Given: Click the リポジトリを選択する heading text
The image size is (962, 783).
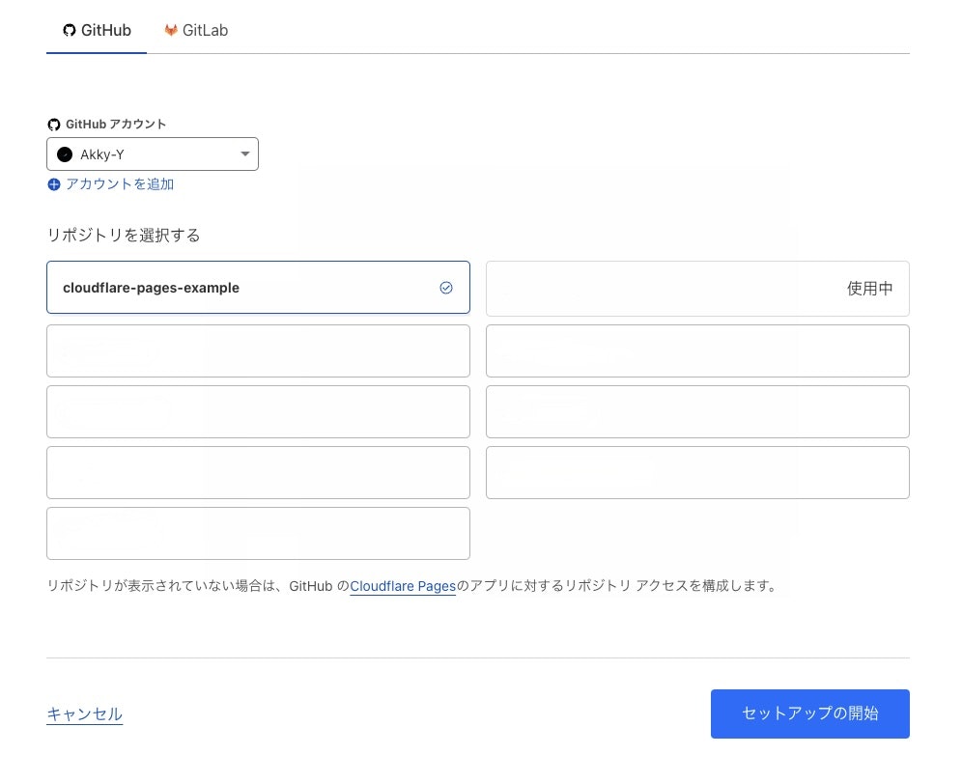Looking at the screenshot, I should [x=124, y=236].
